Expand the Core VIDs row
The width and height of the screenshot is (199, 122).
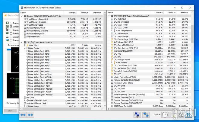24,45
